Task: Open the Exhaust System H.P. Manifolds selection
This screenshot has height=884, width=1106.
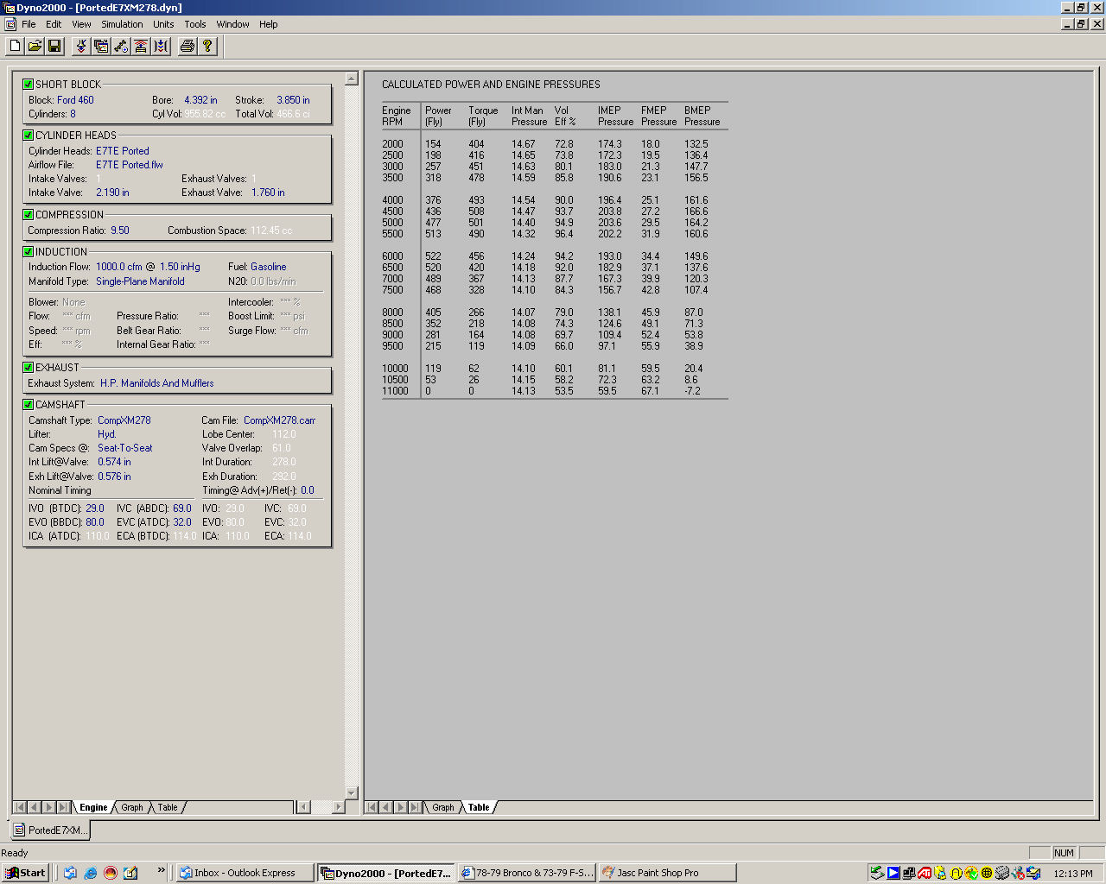Action: click(156, 383)
